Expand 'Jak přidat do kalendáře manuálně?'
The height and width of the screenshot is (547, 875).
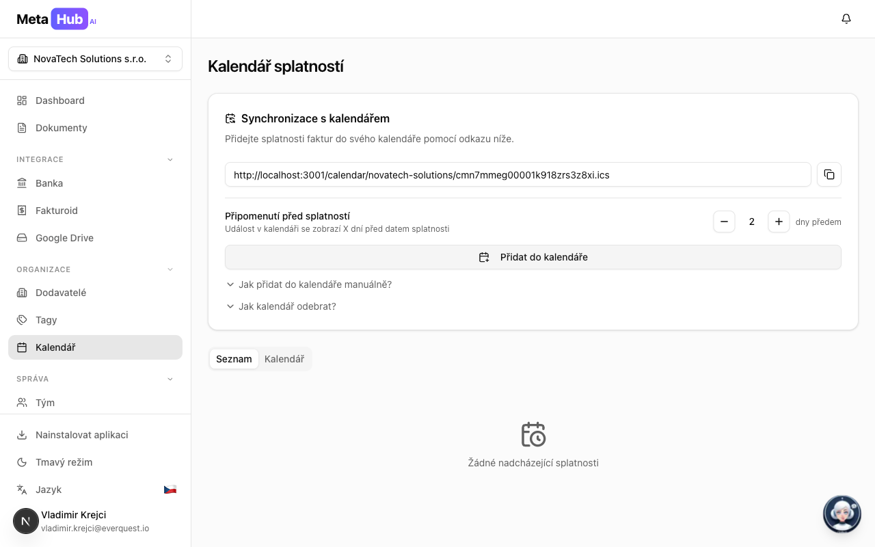(314, 284)
